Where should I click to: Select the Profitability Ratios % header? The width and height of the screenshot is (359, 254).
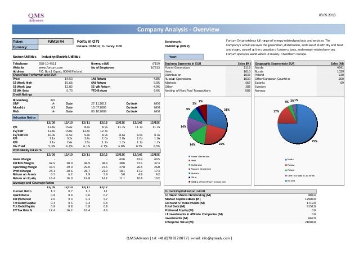(86, 151)
